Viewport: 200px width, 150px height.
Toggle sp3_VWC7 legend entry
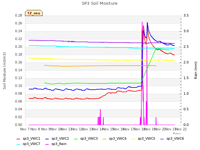pos(28,144)
